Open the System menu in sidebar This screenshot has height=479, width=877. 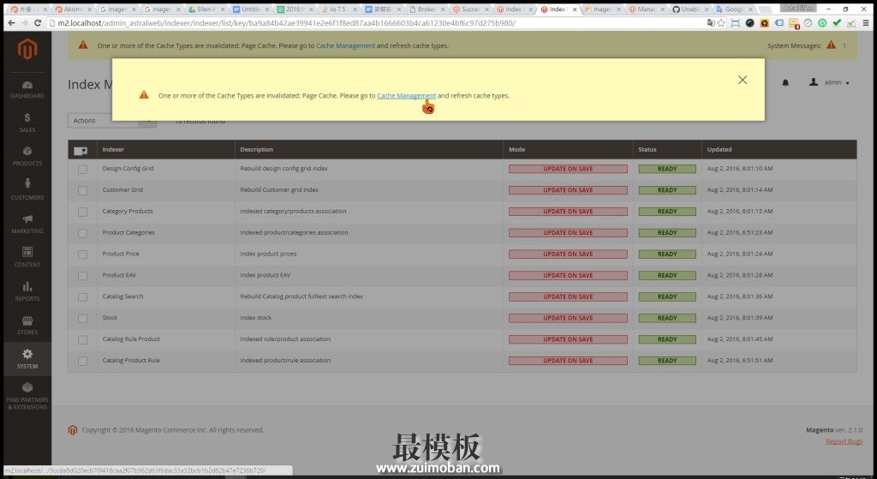click(x=27, y=358)
